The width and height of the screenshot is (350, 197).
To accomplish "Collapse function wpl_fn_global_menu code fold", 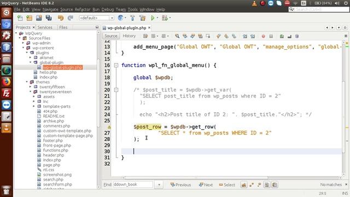I will click(116, 65).
